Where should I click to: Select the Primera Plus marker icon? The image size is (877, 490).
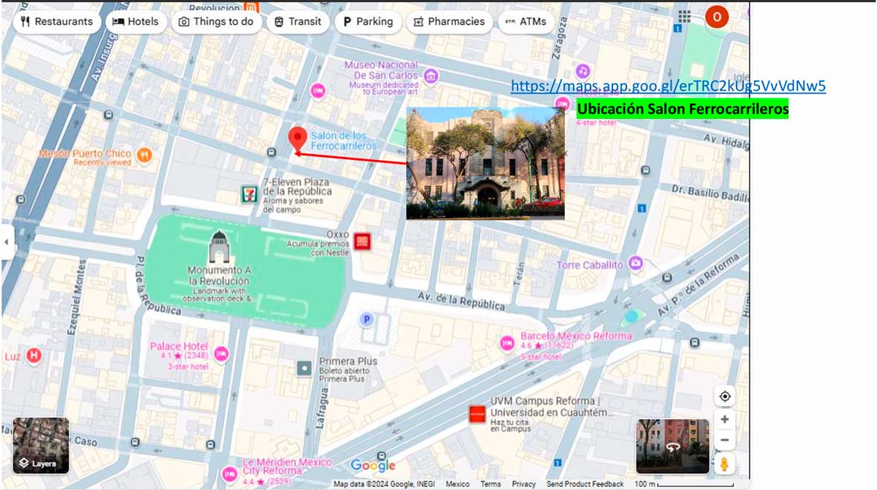pos(305,369)
